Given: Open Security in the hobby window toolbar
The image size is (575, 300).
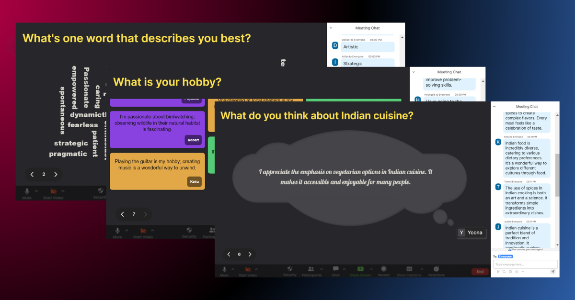Looking at the screenshot, I should tap(189, 233).
